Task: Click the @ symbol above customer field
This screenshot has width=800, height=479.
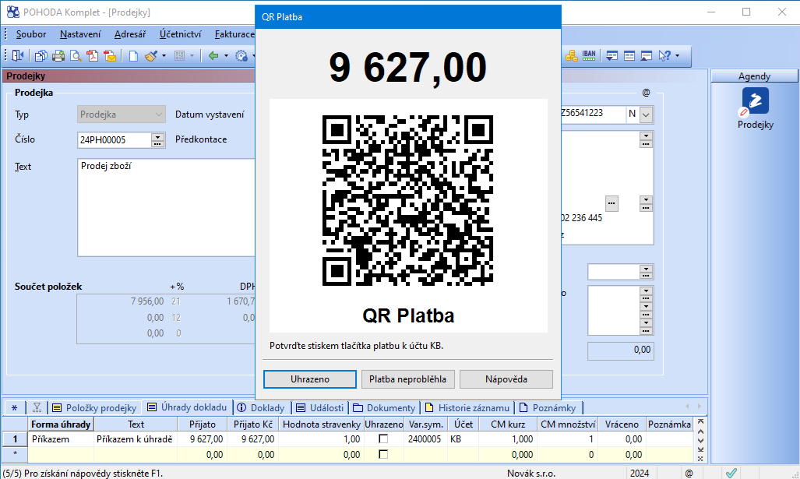Action: pyautogui.click(x=646, y=93)
